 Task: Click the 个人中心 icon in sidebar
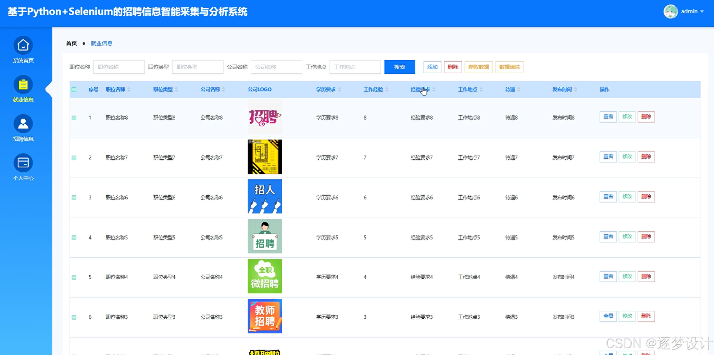[x=23, y=163]
